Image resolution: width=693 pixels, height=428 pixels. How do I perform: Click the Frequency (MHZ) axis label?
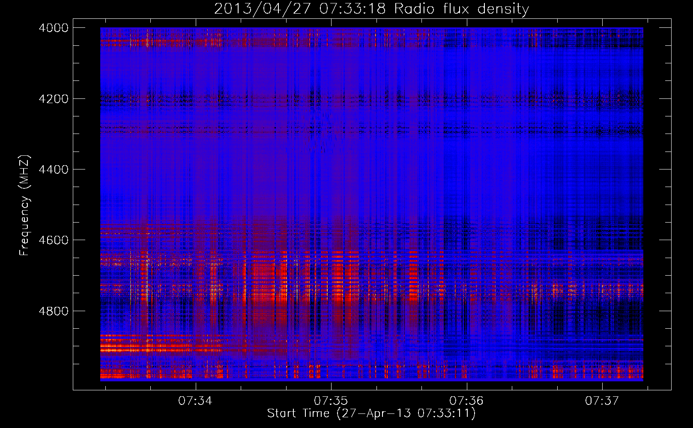24,205
